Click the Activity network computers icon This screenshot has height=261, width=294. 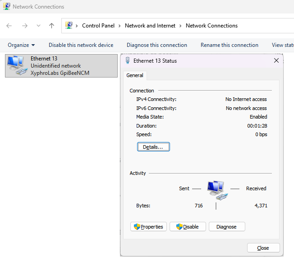217,190
